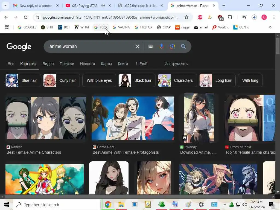Screen dimensions: 280x210
Task: Click the horizontal page scrollbar
Action: pyautogui.click(x=123, y=197)
